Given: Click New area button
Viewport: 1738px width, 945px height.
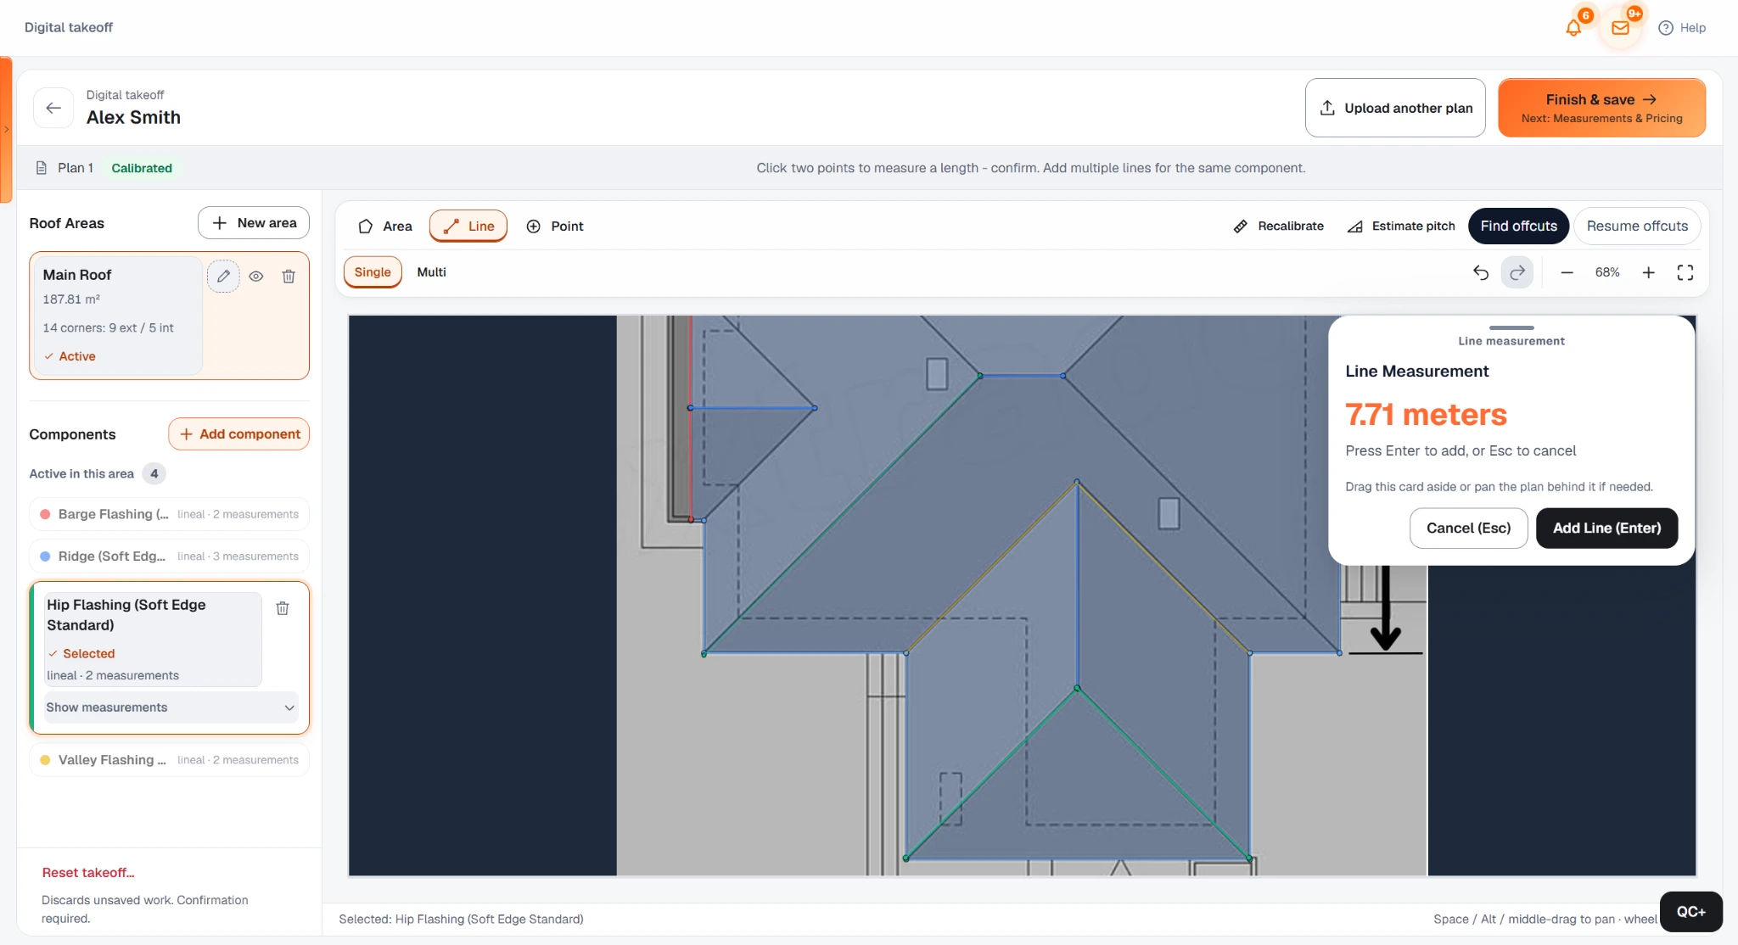Looking at the screenshot, I should click(x=254, y=223).
